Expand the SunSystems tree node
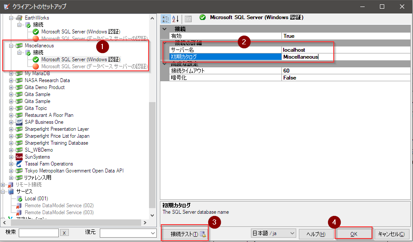The image size is (413, 242). click(x=11, y=157)
